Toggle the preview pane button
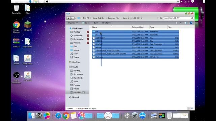 pyautogui.click(x=185, y=23)
